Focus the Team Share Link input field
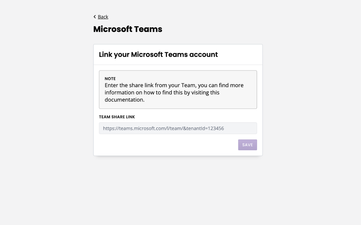361x225 pixels. click(x=178, y=128)
